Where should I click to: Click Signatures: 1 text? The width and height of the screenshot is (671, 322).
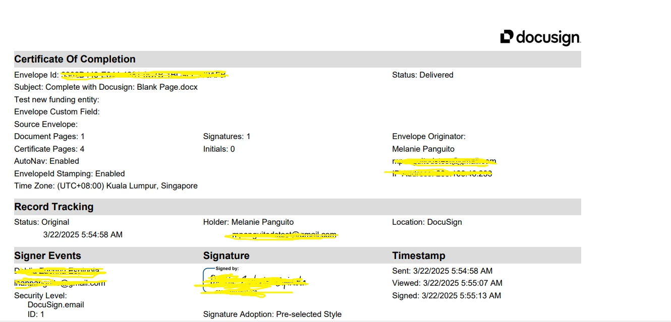(x=227, y=136)
